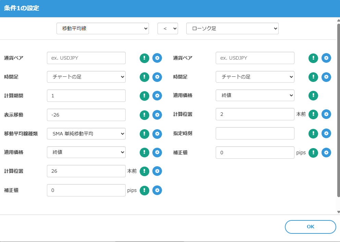The height and width of the screenshot is (242, 340).
Task: Click gear icon beside 指定時刻 field
Action: pyautogui.click(x=326, y=134)
